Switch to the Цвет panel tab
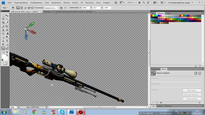Screen dimensions: 205x115 pos(153,13)
